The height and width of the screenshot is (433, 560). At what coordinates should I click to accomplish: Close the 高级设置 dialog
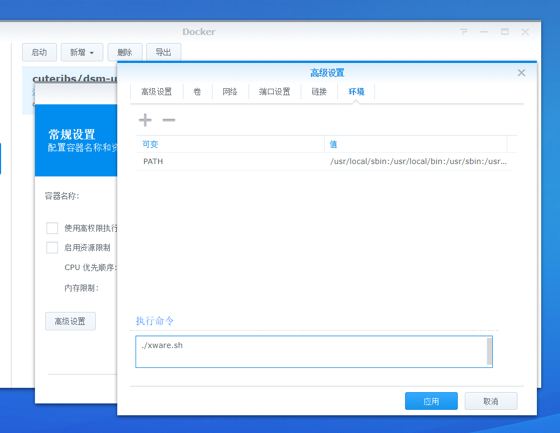pyautogui.click(x=521, y=73)
